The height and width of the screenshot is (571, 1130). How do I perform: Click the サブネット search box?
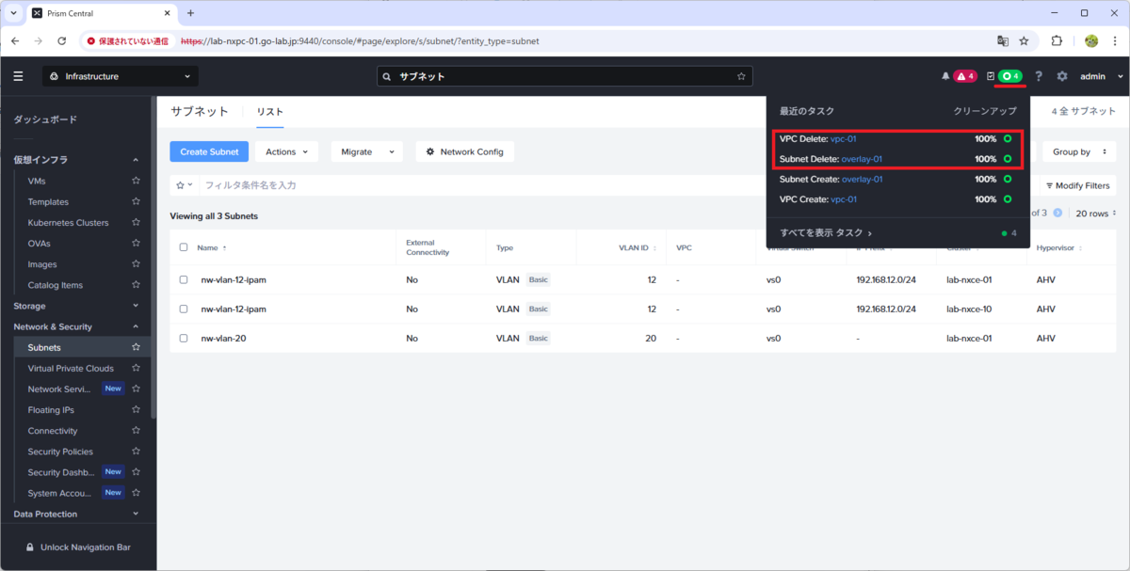(565, 76)
